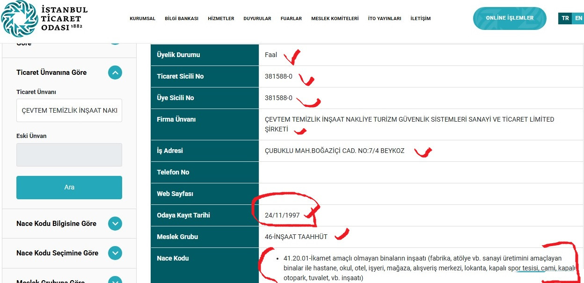This screenshot has width=584, height=283.
Task: Click the Ticaret Sicili No label cell
Action: [x=204, y=76]
